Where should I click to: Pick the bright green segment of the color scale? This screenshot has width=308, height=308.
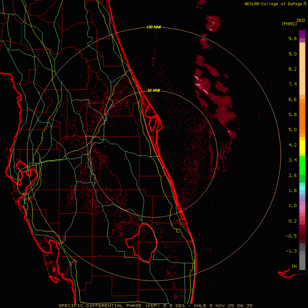(302, 166)
